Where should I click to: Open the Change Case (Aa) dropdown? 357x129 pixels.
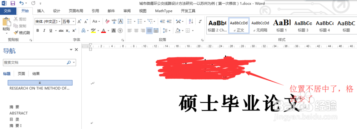[x=96, y=22]
